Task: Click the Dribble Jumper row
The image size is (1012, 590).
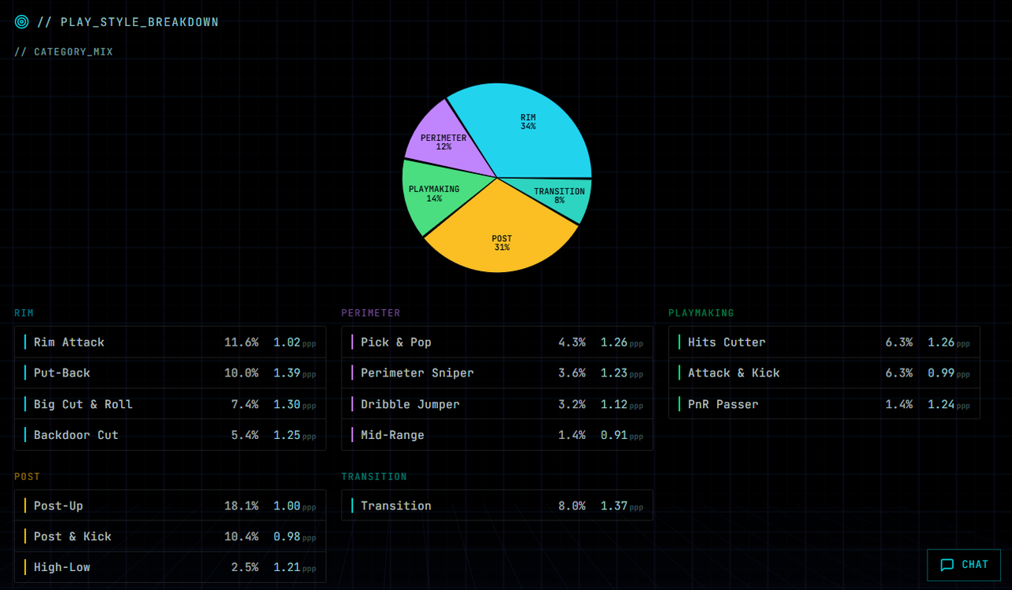Action: point(497,404)
